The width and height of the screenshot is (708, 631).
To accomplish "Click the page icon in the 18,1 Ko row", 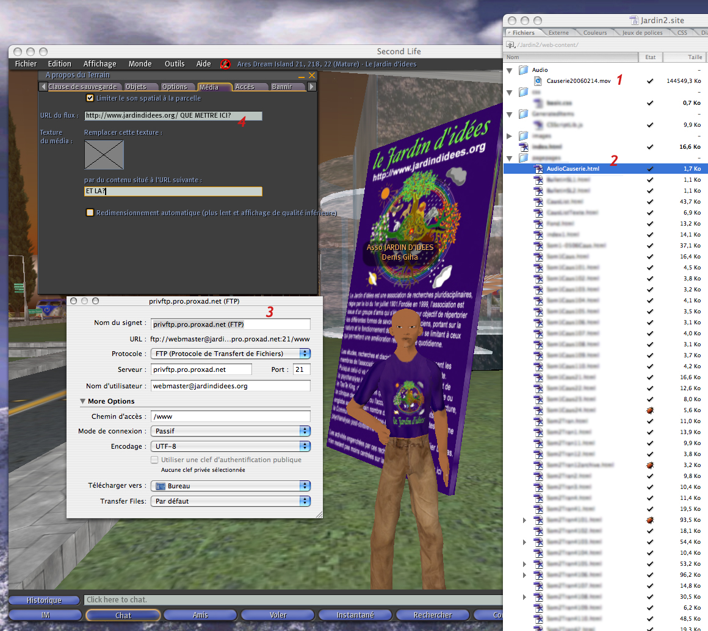I will pyautogui.click(x=538, y=531).
